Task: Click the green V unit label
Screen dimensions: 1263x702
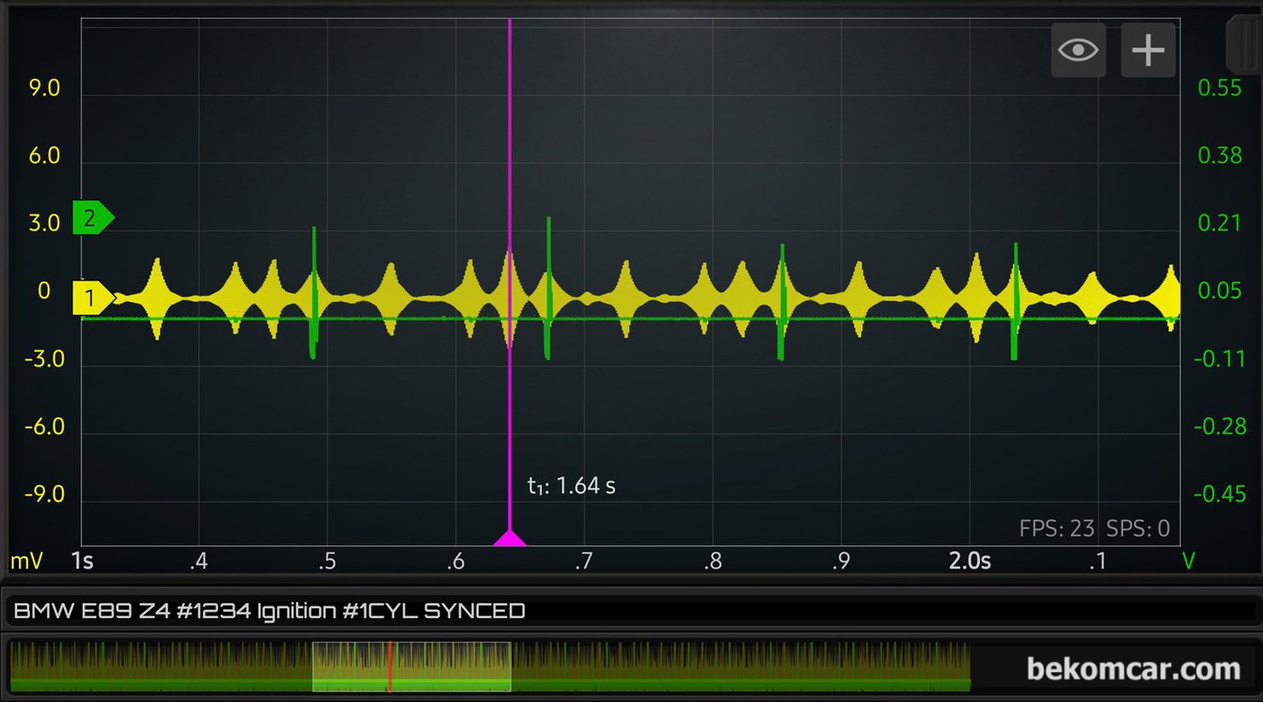Action: [1188, 561]
